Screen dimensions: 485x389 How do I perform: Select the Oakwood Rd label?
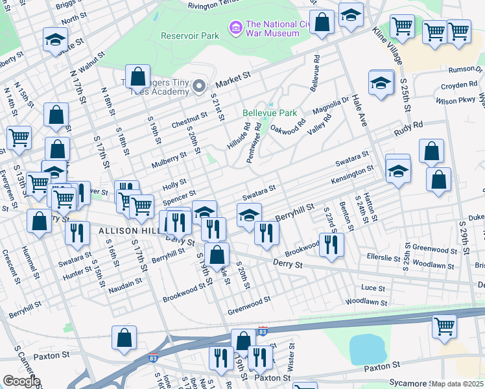(x=288, y=126)
